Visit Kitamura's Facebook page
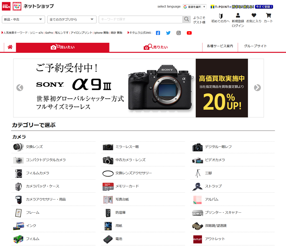286x246 pixels. pos(158,33)
